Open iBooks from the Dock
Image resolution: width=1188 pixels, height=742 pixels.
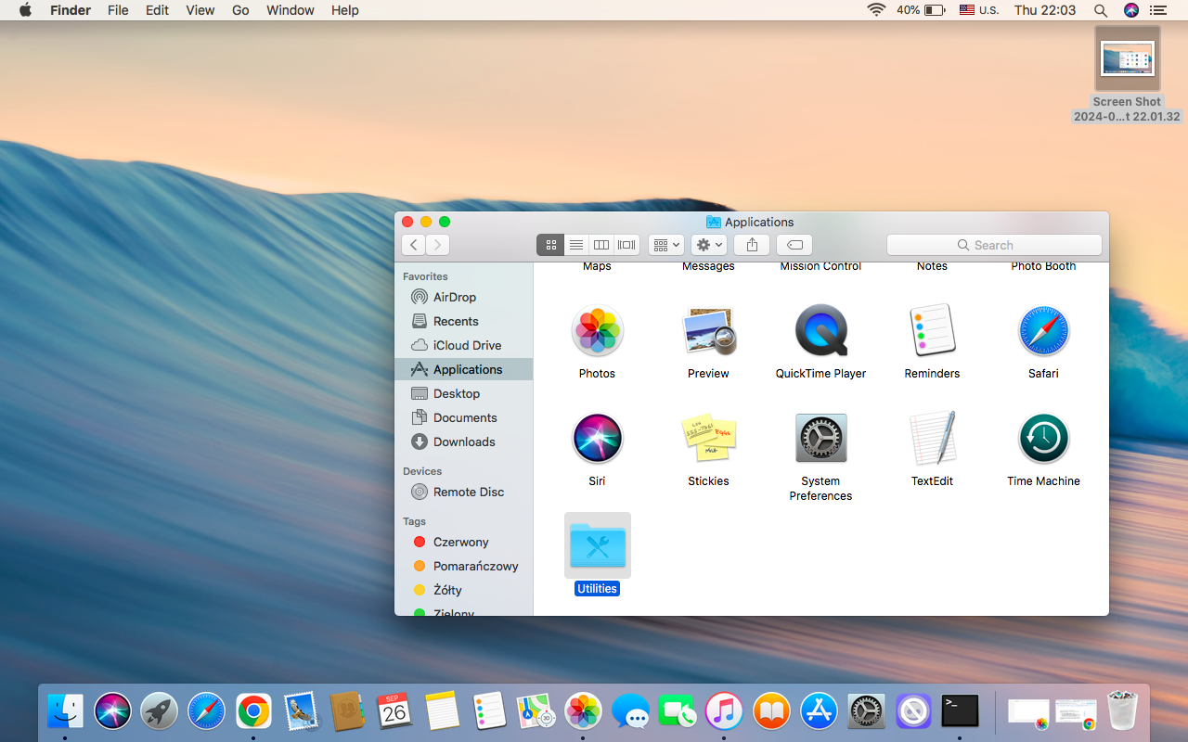772,711
